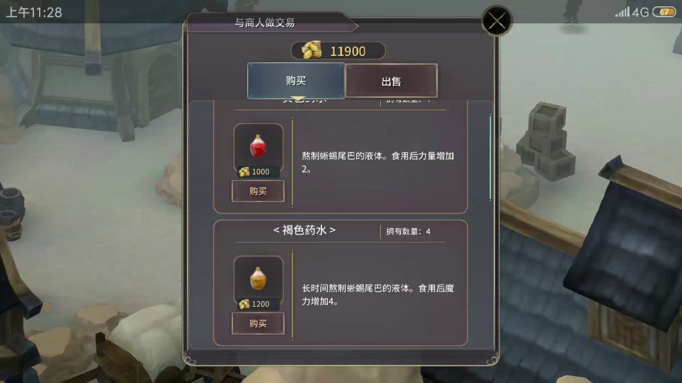Tap the red potion item icon
This screenshot has height=383, width=682.
pos(258,146)
